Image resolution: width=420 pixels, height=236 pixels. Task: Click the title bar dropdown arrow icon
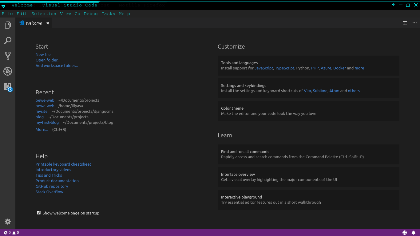pyautogui.click(x=3, y=6)
